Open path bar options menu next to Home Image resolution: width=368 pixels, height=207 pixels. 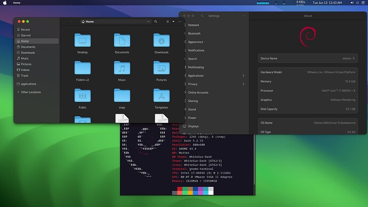click(148, 21)
